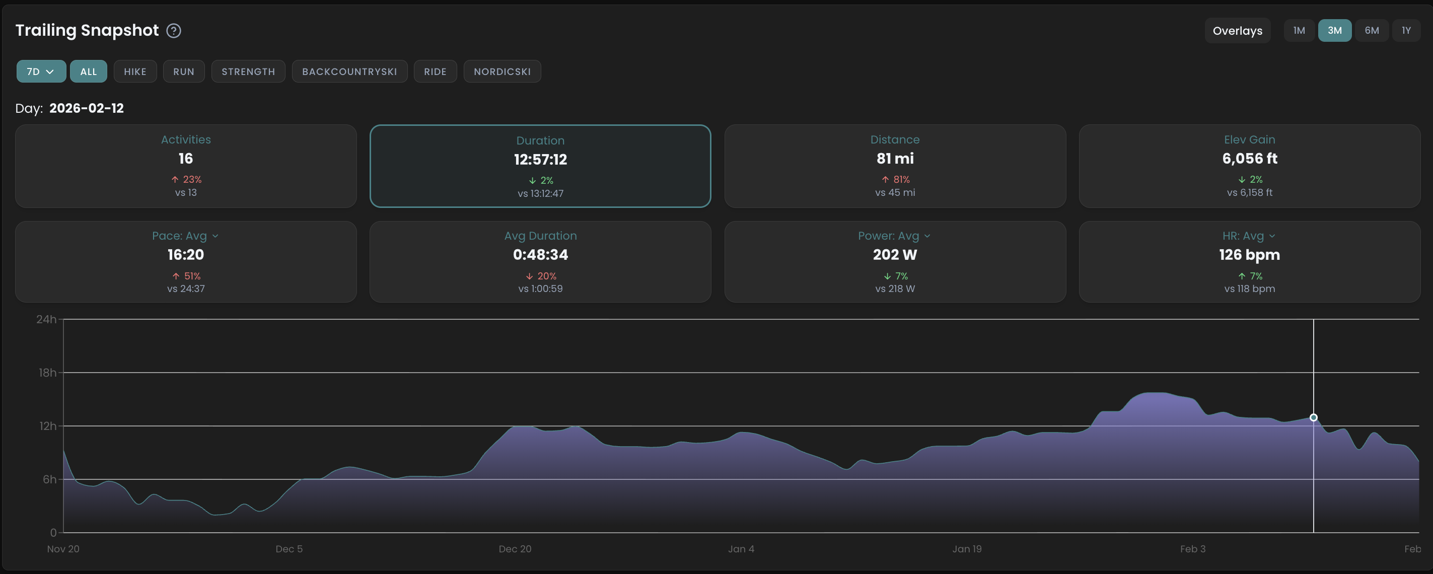Click the Distance metric card
1433x574 pixels.
tap(895, 166)
